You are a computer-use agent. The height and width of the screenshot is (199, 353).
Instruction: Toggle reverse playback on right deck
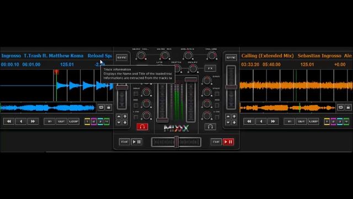click(x=261, y=122)
